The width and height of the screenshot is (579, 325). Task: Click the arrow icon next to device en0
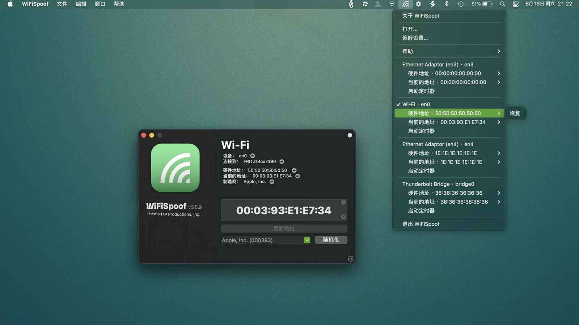(253, 156)
